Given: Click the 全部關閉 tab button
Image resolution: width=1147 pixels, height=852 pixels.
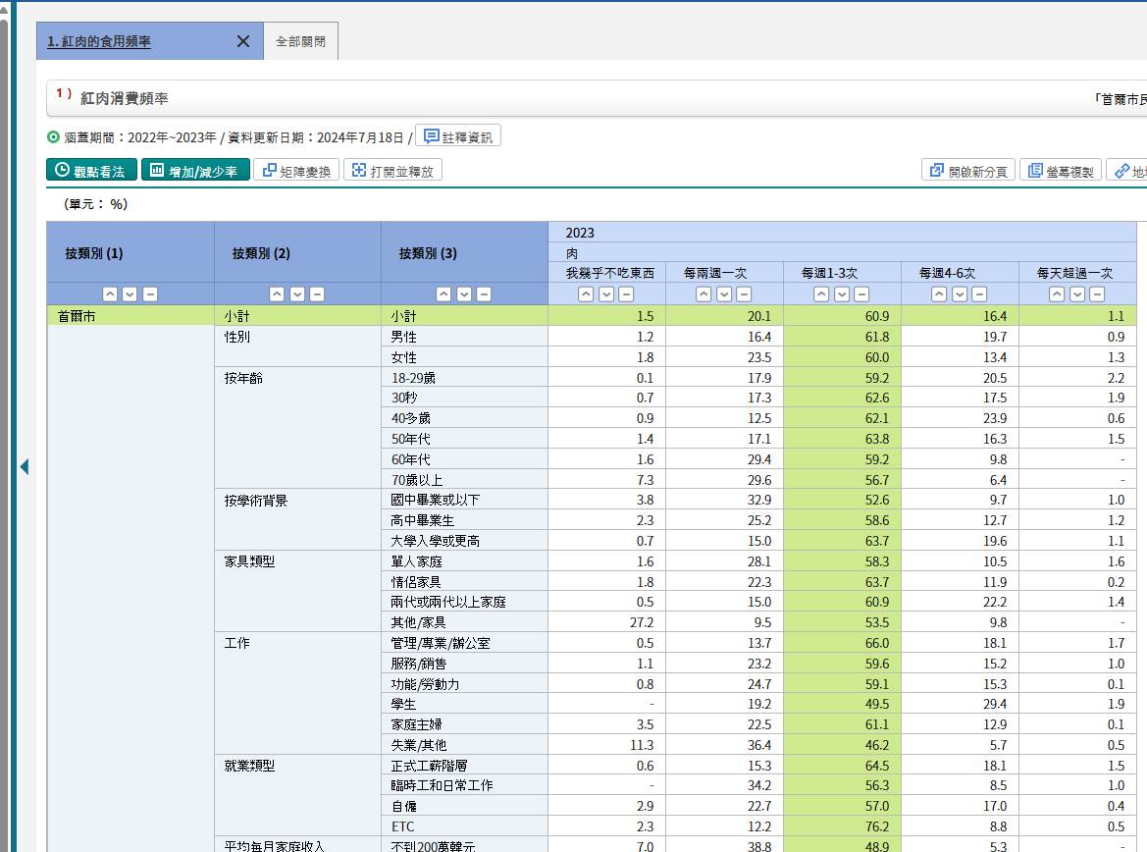Looking at the screenshot, I should 300,42.
